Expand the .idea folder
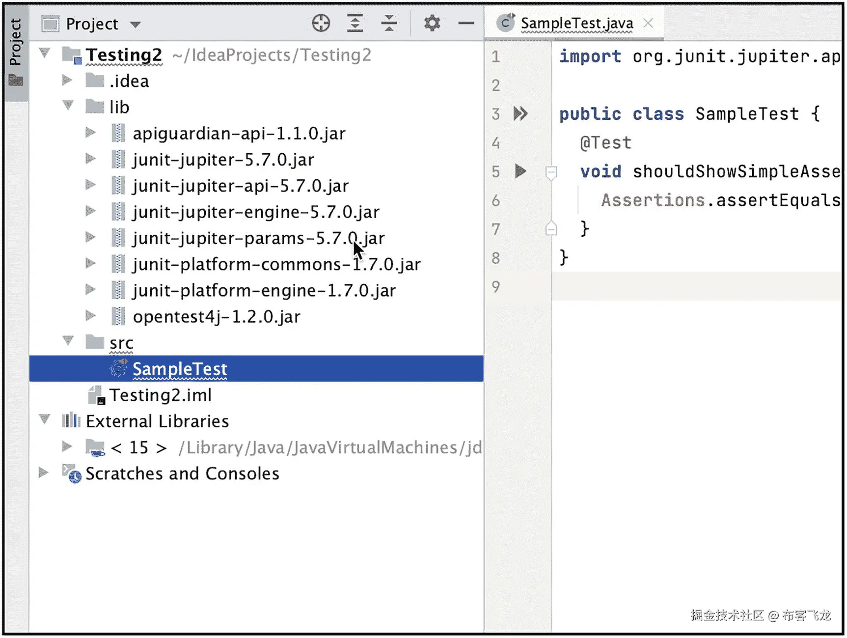847x638 pixels. pos(67,81)
